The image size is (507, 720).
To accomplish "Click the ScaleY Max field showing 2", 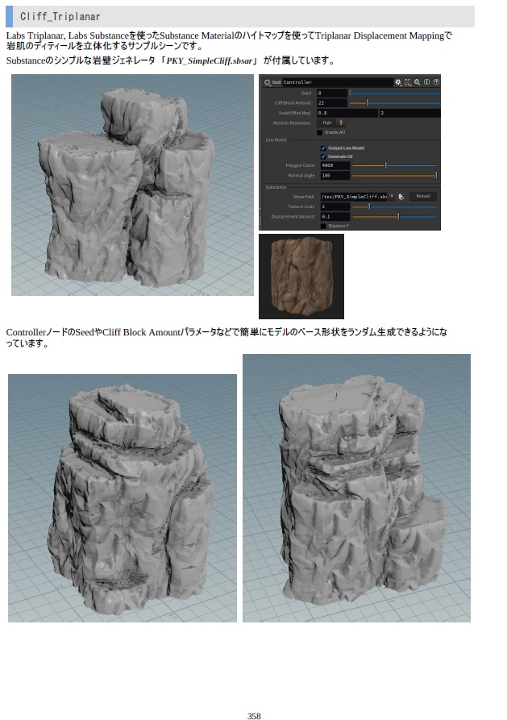I will [x=409, y=113].
